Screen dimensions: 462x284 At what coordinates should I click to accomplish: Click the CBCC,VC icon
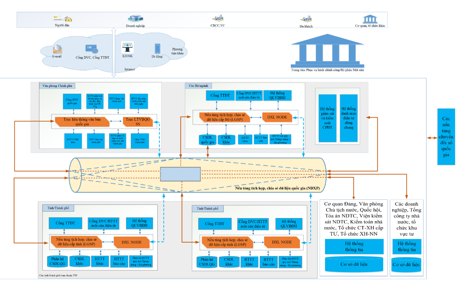coord(218,18)
